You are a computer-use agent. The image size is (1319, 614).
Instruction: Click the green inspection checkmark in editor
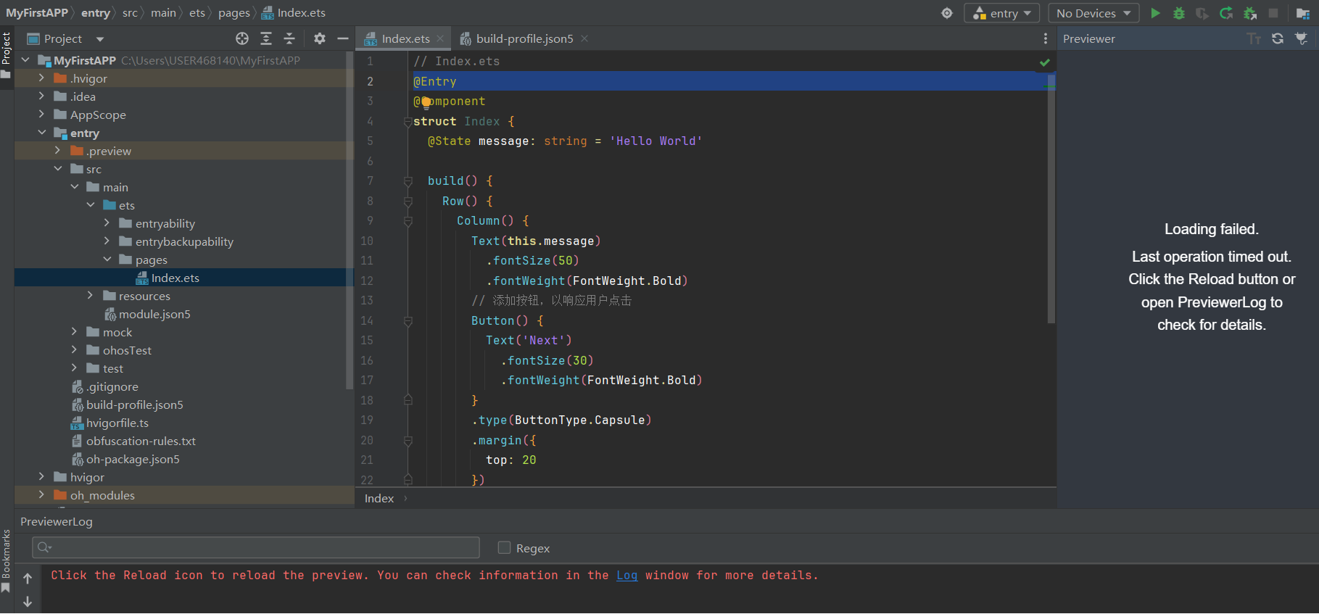coord(1045,62)
